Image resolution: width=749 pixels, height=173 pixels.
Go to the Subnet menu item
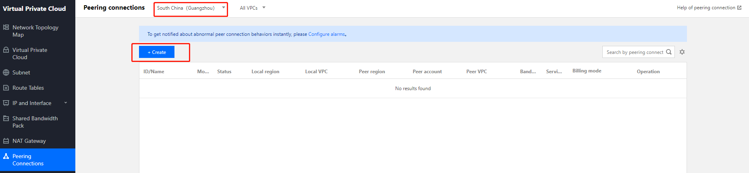pyautogui.click(x=21, y=72)
